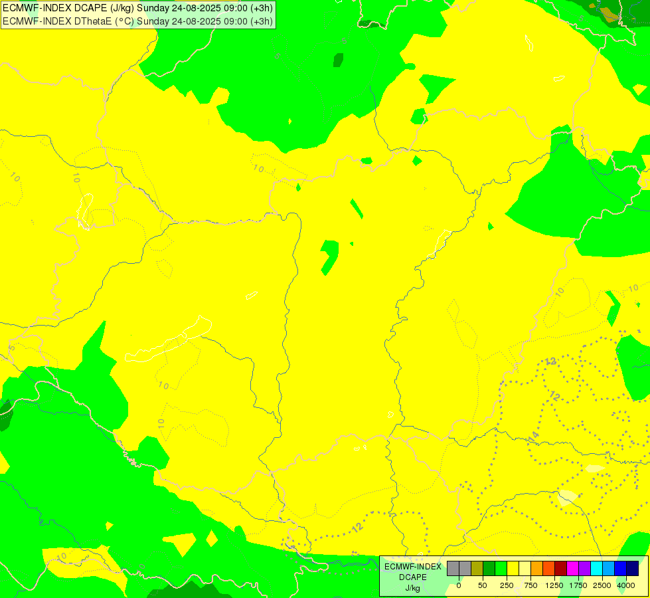Click the 50 legend scale value
The image size is (650, 598).
click(483, 585)
